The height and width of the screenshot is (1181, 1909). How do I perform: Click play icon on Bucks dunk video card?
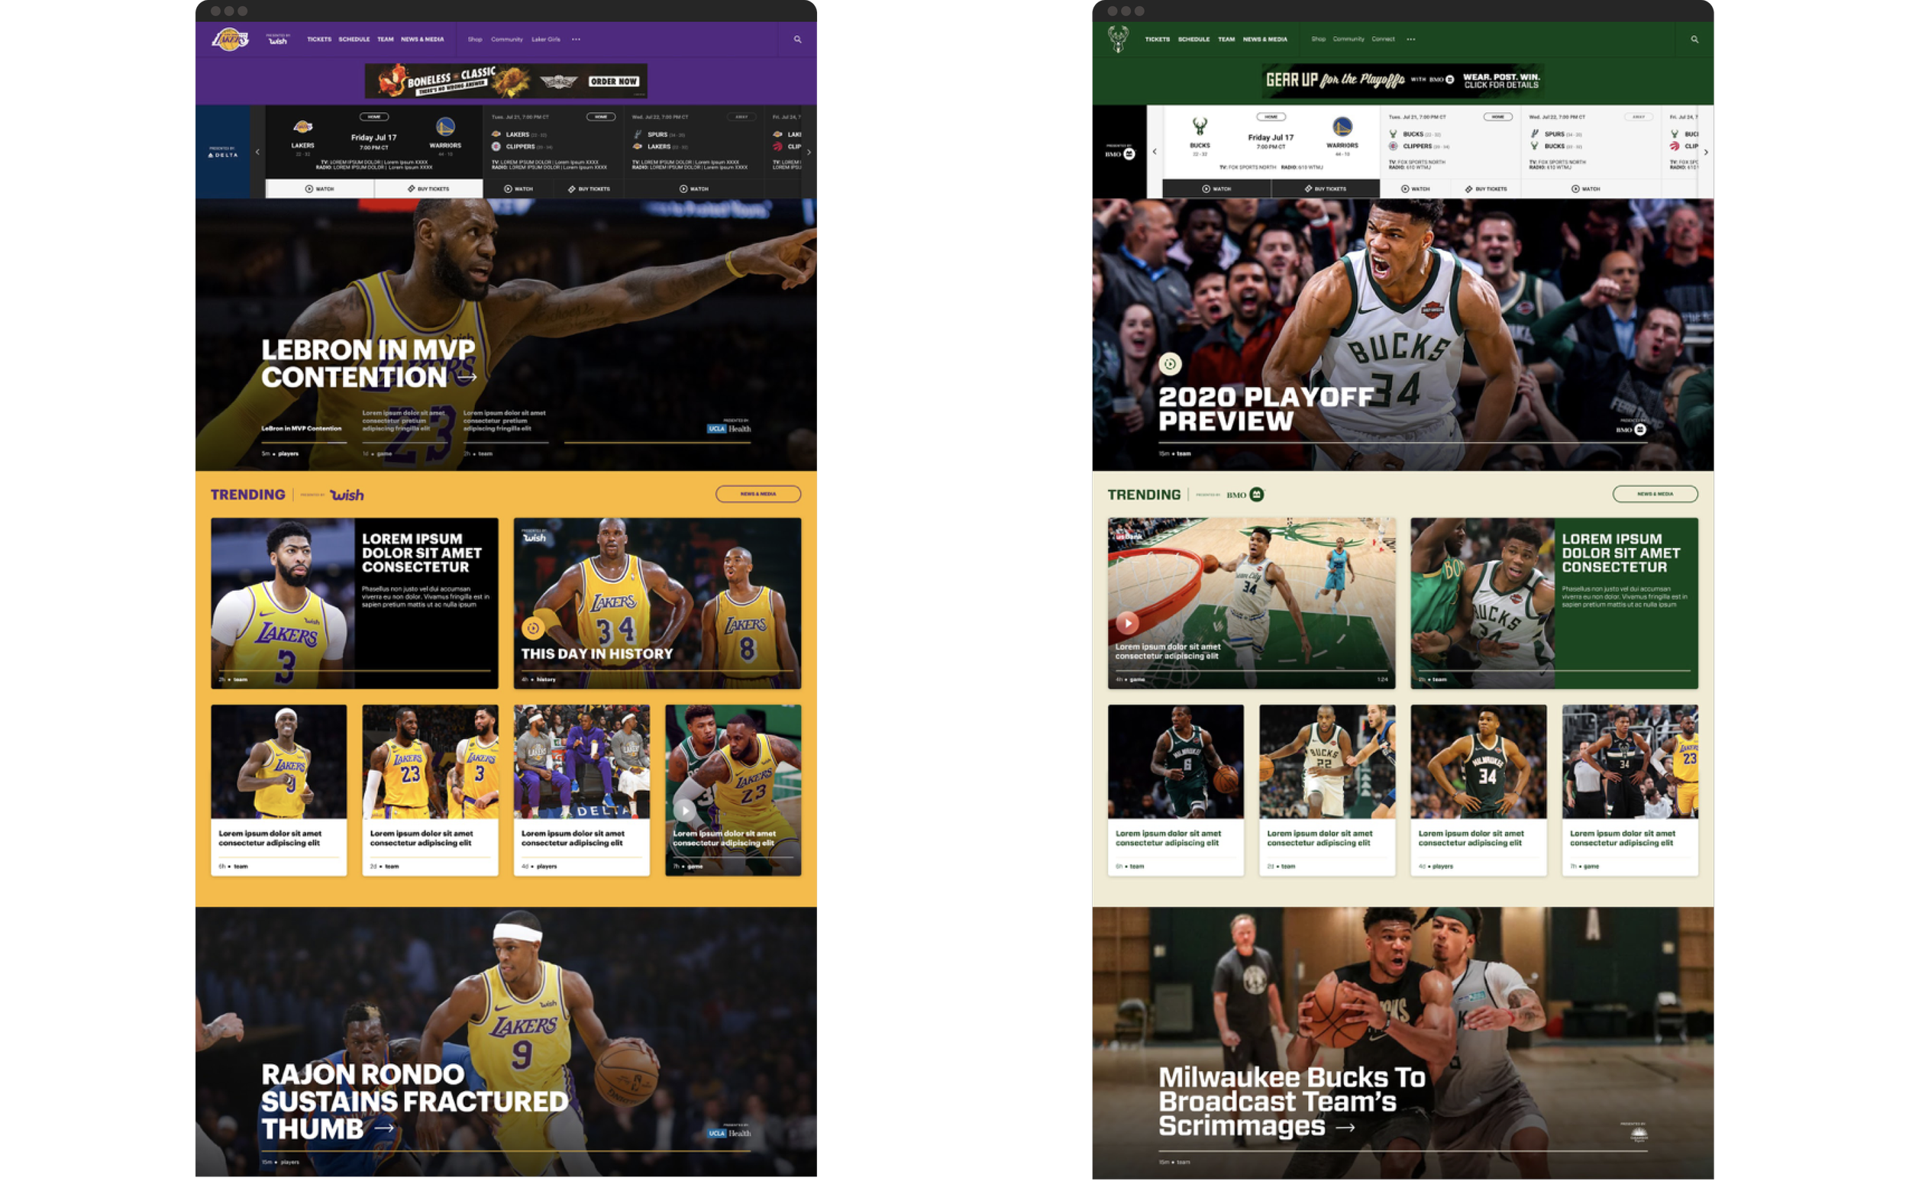[x=1126, y=622]
